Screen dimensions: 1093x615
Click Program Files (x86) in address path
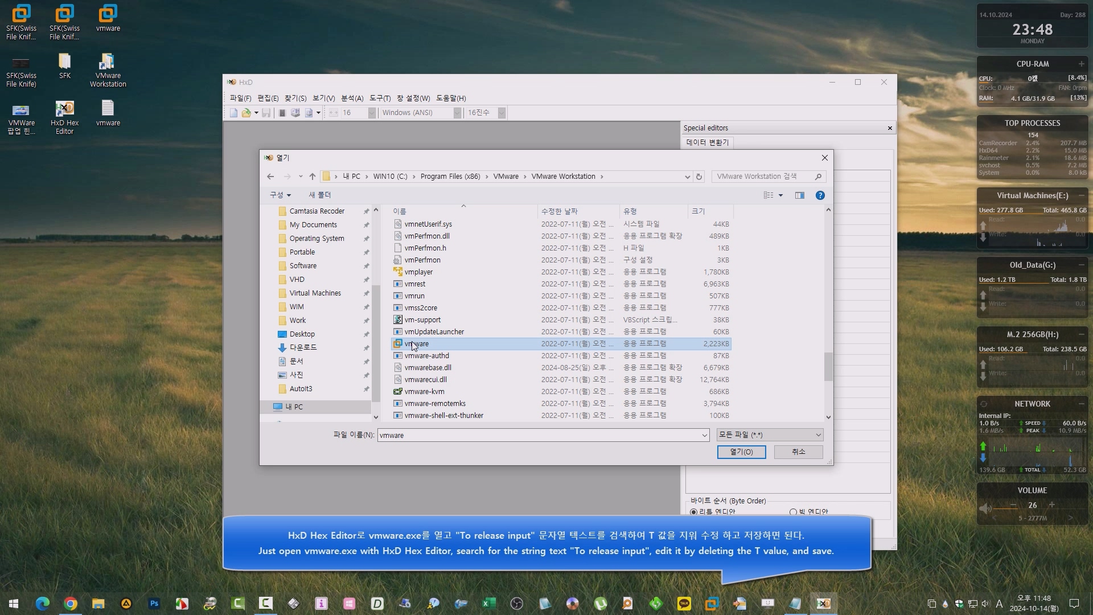450,177
